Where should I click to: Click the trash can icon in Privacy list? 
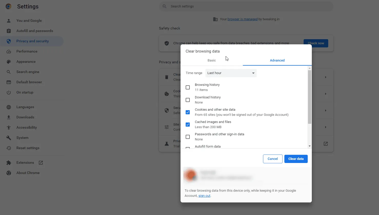pyautogui.click(x=167, y=77)
